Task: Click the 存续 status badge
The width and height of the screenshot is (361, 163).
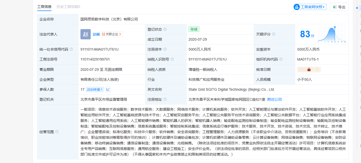Action: tap(194, 29)
